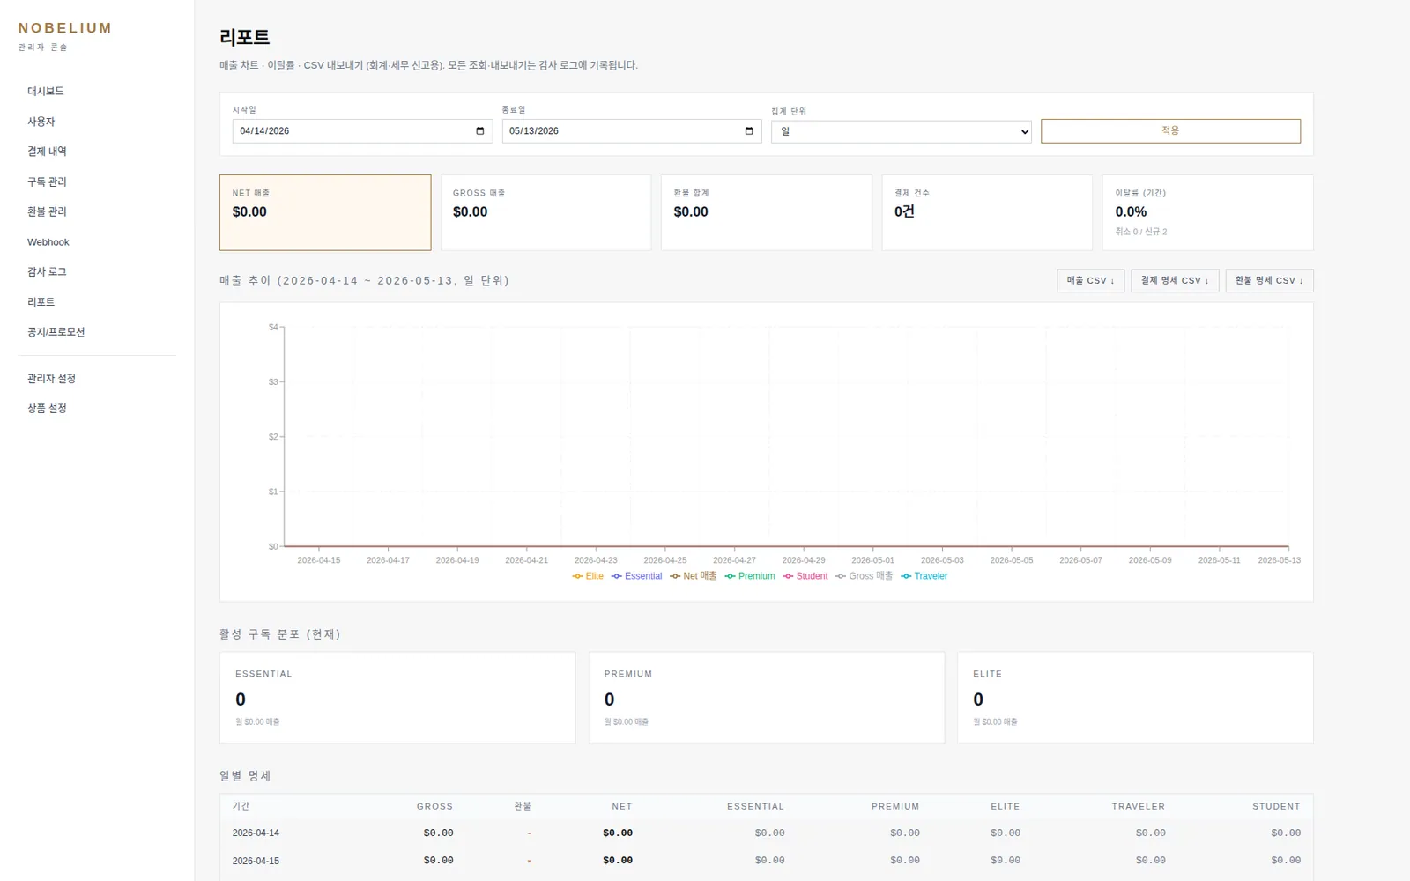The width and height of the screenshot is (1410, 881).
Task: Click the 종료일 date field
Action: point(632,131)
